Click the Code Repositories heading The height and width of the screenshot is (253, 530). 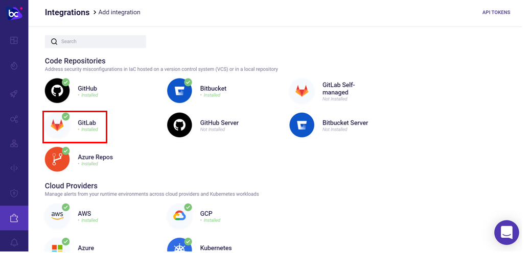coord(75,61)
